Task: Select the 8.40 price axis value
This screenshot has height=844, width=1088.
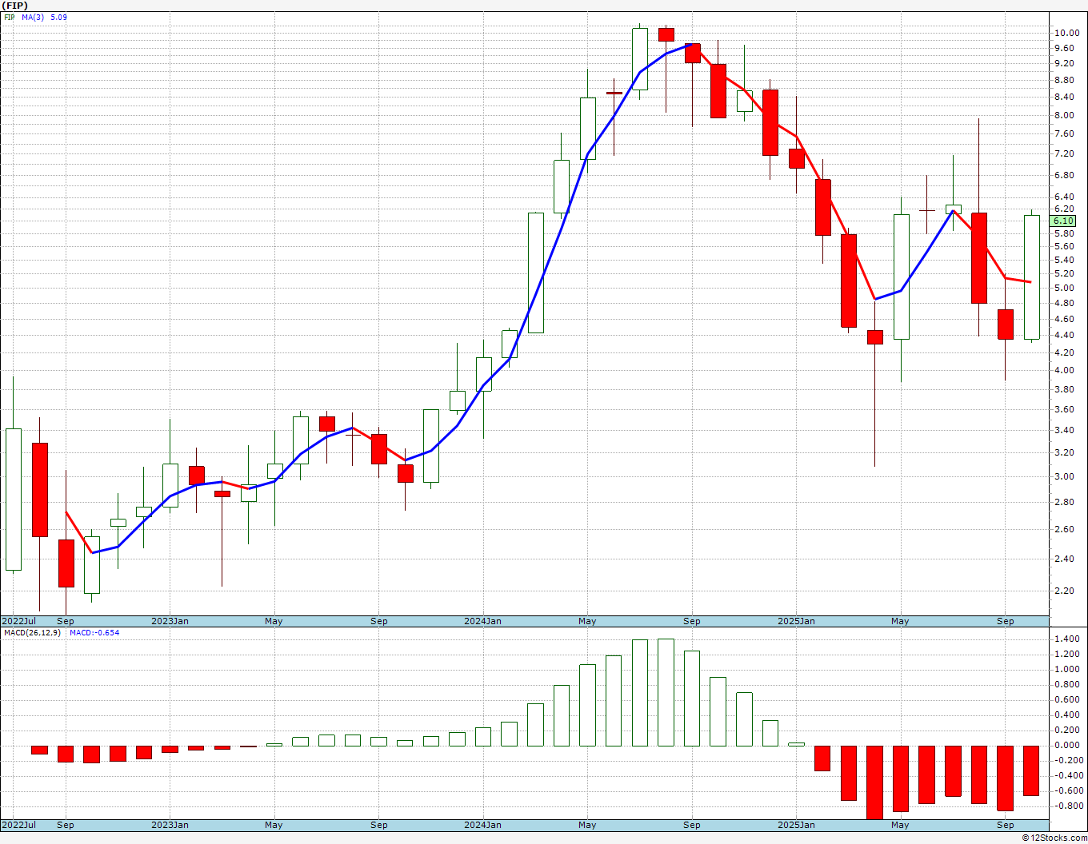Action: point(1064,97)
